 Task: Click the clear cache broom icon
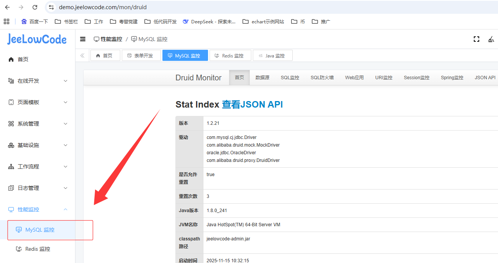(491, 39)
